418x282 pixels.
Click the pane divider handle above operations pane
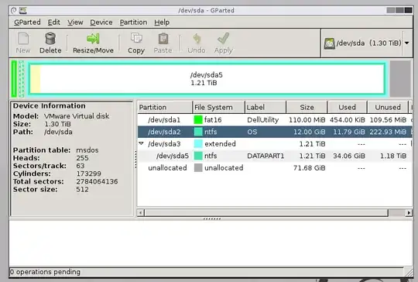point(211,218)
